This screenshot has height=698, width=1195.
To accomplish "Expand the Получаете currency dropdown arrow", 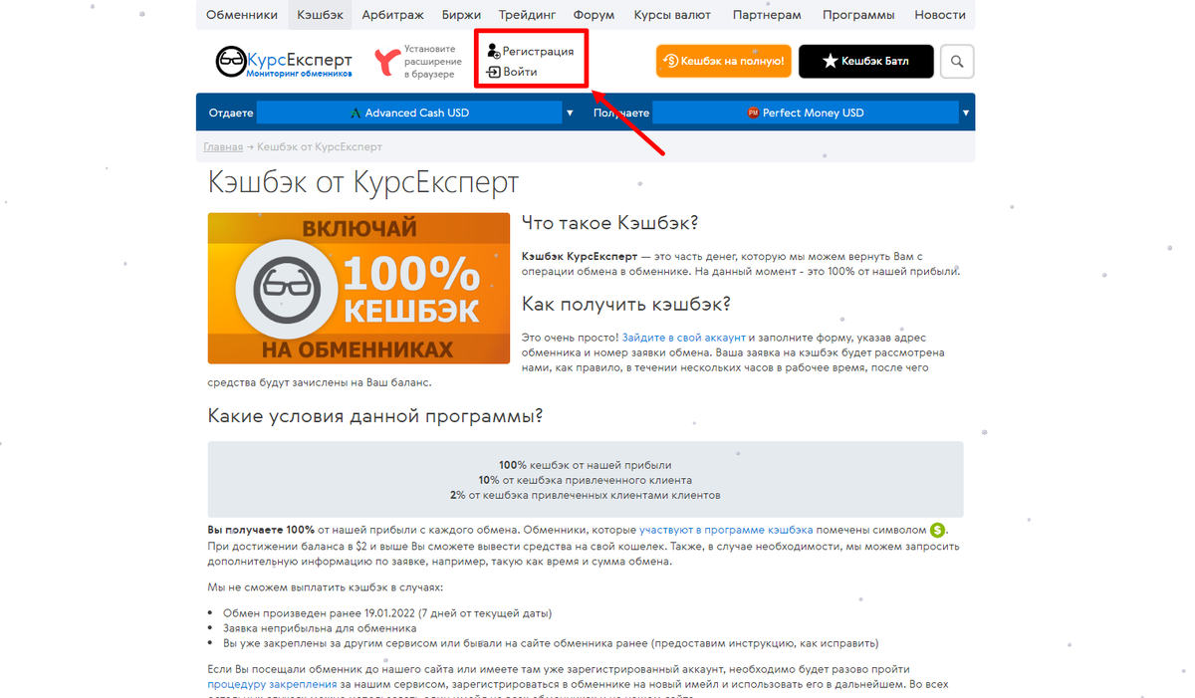I will click(966, 114).
